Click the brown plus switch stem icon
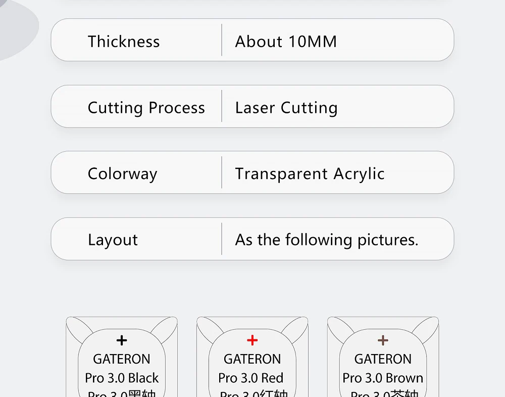The width and height of the screenshot is (505, 397). coord(383,340)
